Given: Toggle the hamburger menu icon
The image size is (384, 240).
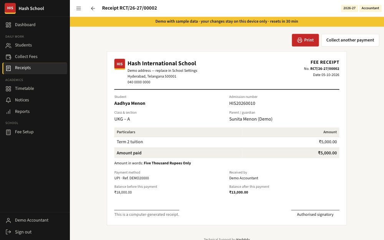Looking at the screenshot, I should (79, 8).
